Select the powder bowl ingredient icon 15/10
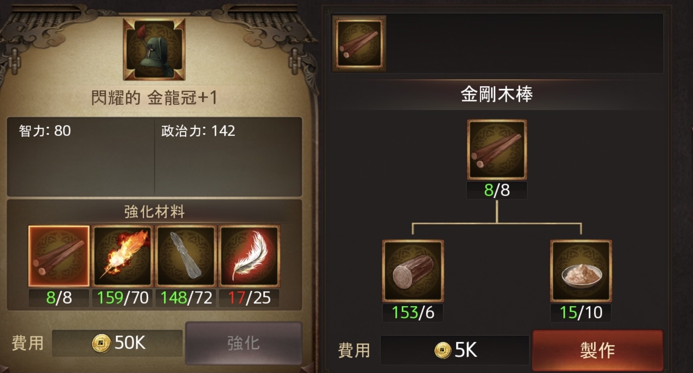The height and width of the screenshot is (373, 693). click(581, 271)
